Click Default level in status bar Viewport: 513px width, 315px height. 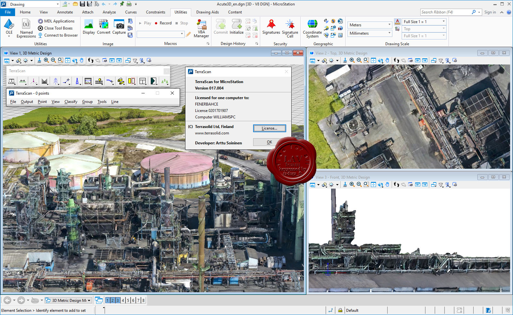click(x=352, y=310)
